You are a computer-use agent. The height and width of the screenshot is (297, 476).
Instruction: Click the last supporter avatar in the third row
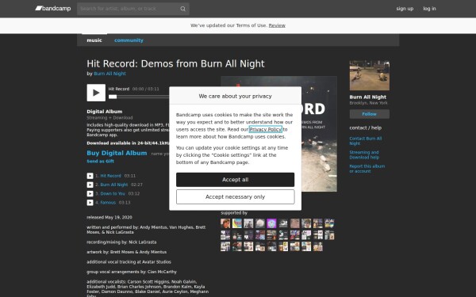coord(317,246)
